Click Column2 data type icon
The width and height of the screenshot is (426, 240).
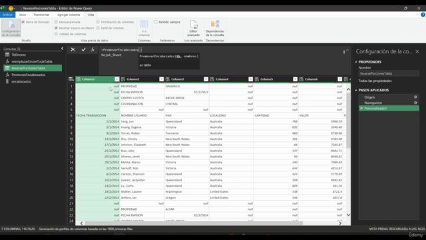[122, 79]
